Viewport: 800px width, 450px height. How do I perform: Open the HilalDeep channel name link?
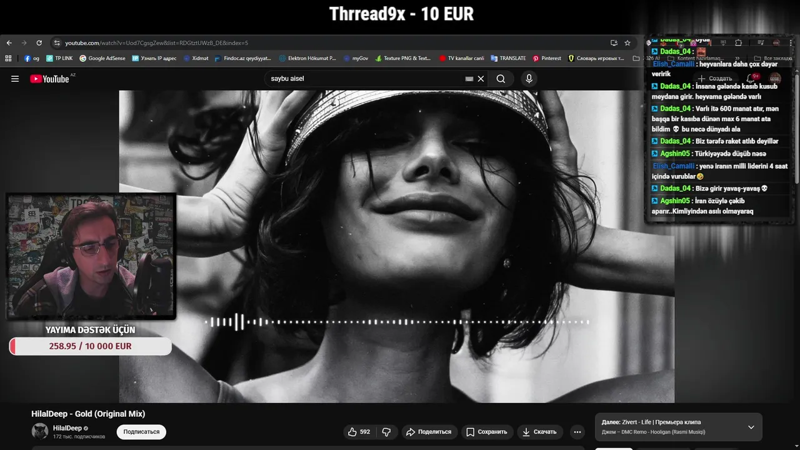(67, 428)
